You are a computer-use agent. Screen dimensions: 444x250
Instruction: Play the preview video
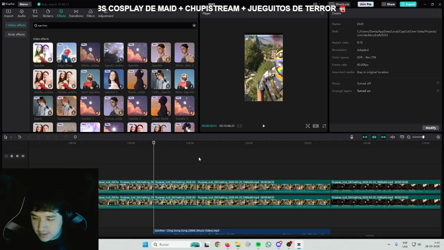coord(264,126)
